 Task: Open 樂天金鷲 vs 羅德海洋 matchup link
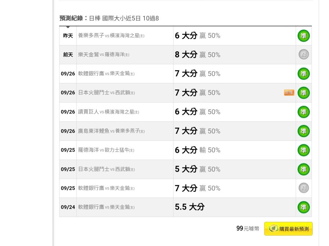tap(104, 55)
